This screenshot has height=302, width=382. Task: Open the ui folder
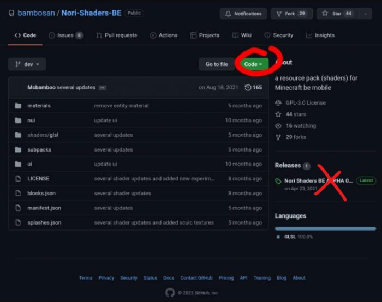click(x=29, y=164)
